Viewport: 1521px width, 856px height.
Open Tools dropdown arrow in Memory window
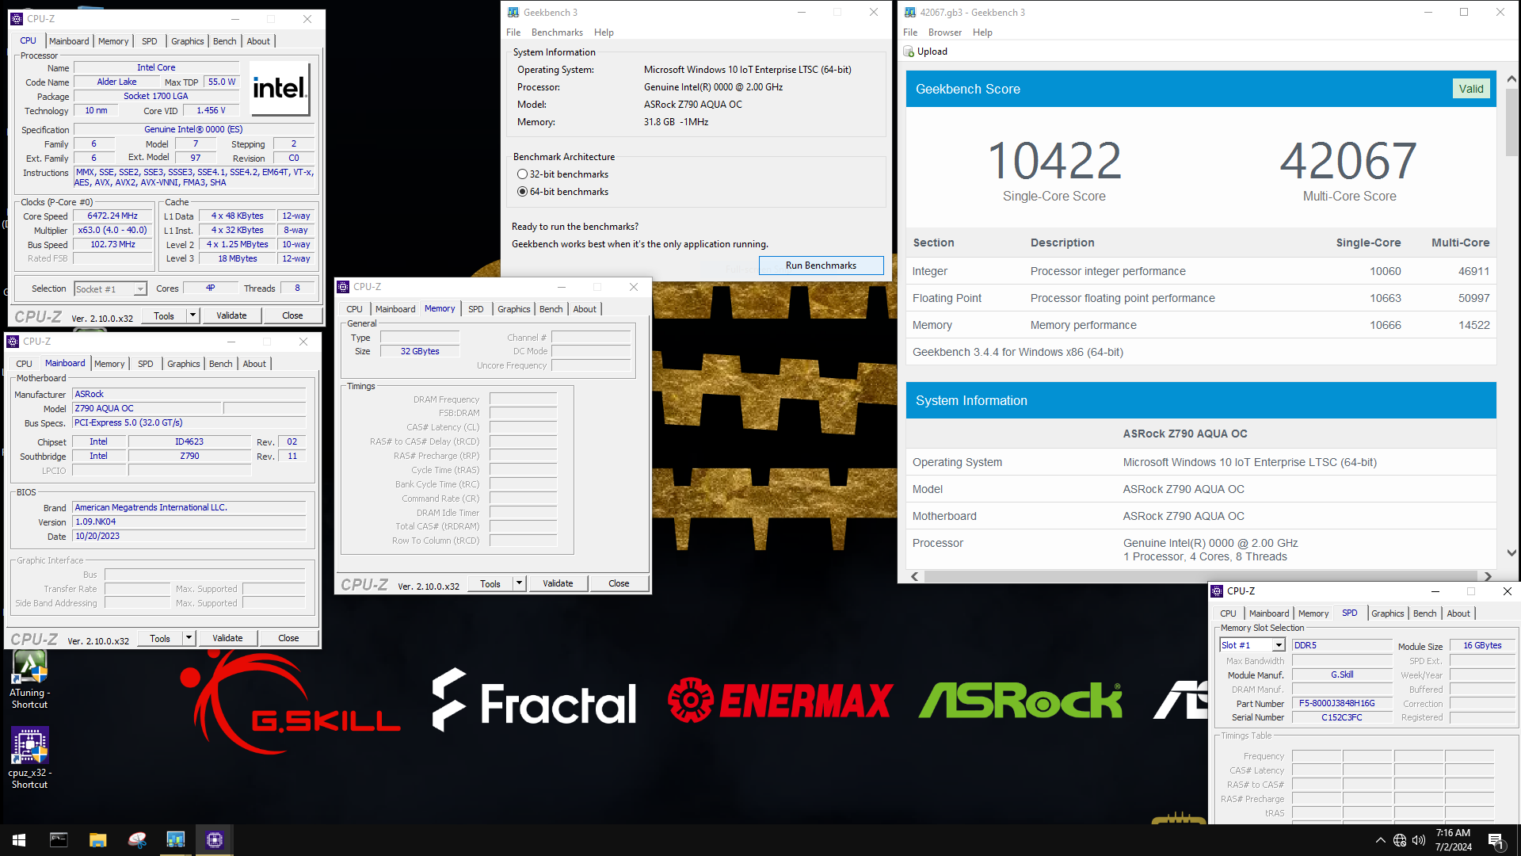(x=519, y=583)
